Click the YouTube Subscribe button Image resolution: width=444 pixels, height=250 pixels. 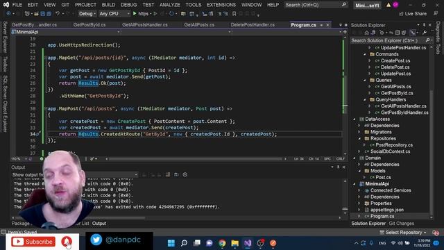pos(33,242)
